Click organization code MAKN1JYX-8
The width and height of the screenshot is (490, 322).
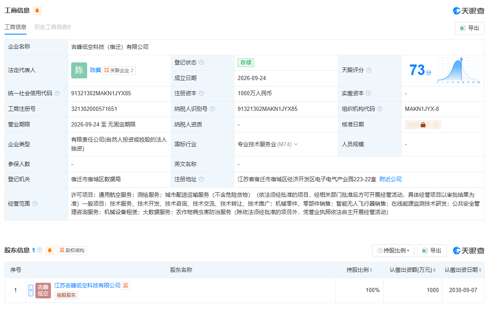pyautogui.click(x=422, y=109)
